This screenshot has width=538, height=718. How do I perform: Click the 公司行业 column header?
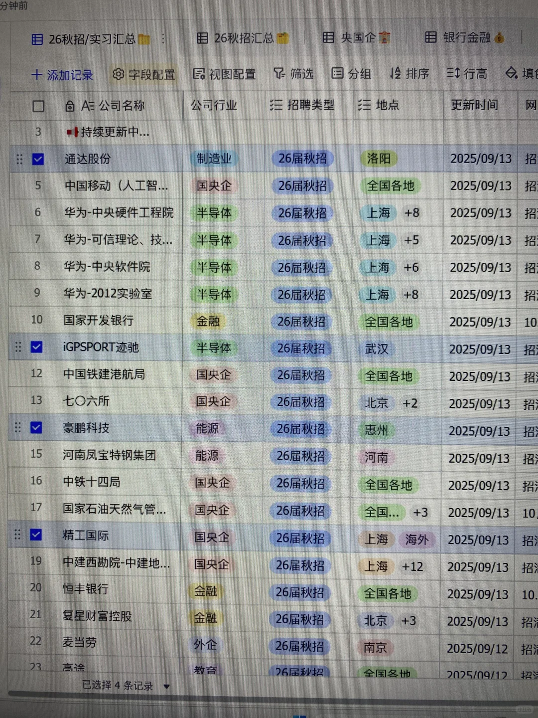(x=214, y=105)
